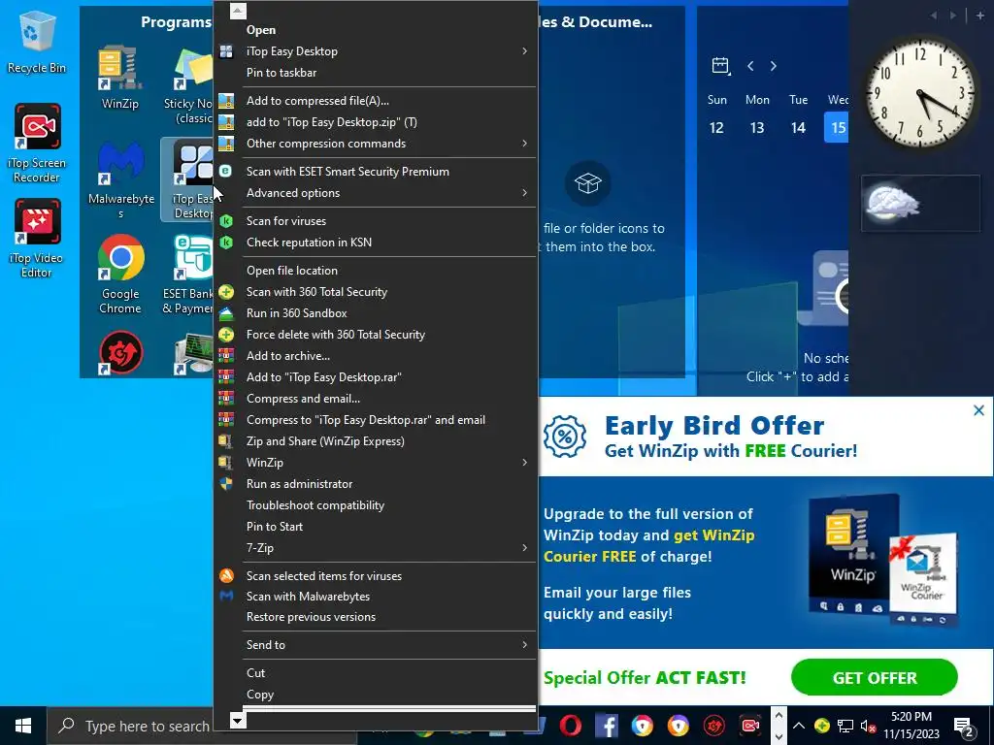Select the Google Chrome shortcut icon
994x745 pixels.
click(120, 274)
